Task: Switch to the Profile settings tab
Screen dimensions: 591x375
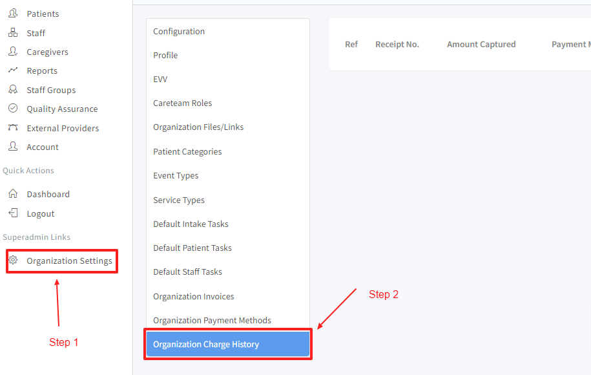Action: tap(165, 55)
